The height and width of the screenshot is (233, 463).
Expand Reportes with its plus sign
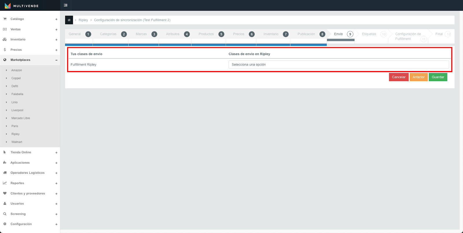pyautogui.click(x=56, y=183)
